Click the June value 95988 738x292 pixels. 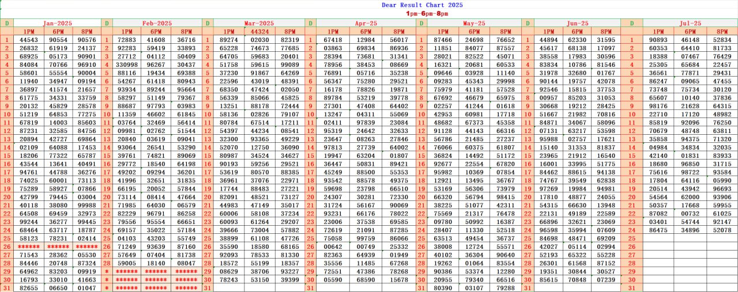[x=548, y=139]
